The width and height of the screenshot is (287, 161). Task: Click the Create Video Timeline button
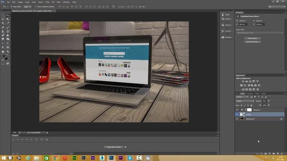(114, 147)
